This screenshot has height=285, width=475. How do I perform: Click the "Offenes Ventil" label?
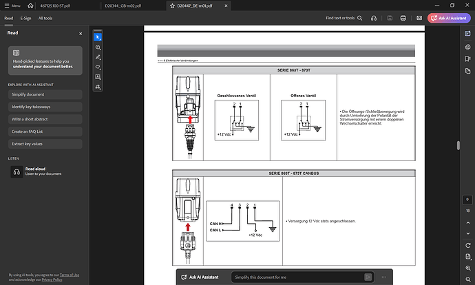[303, 96]
